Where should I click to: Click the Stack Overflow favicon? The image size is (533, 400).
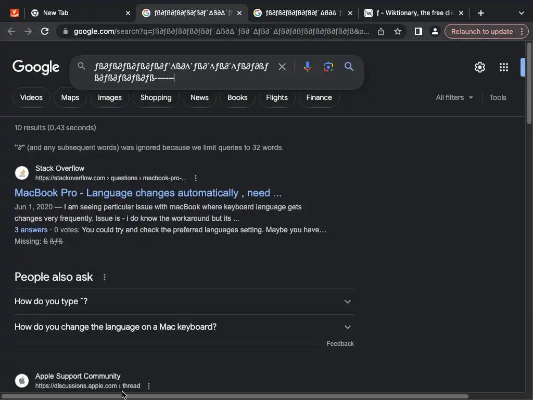tap(22, 173)
